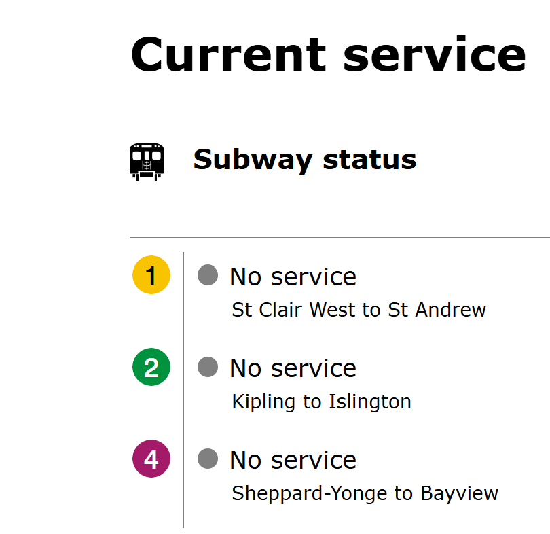
Task: Click Line 2's gray status dot
Action: [x=208, y=367]
